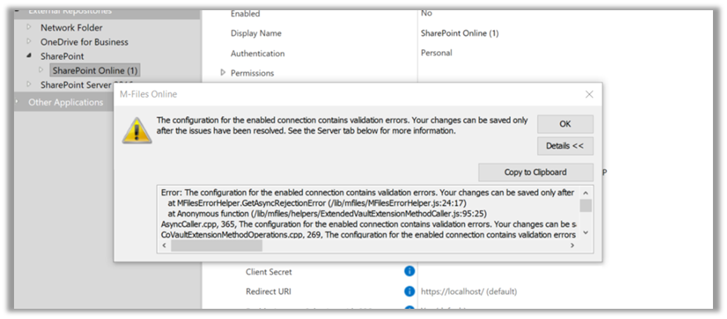Expand the Permissions setting group
Screen dimensions: 727x319
pyautogui.click(x=223, y=73)
